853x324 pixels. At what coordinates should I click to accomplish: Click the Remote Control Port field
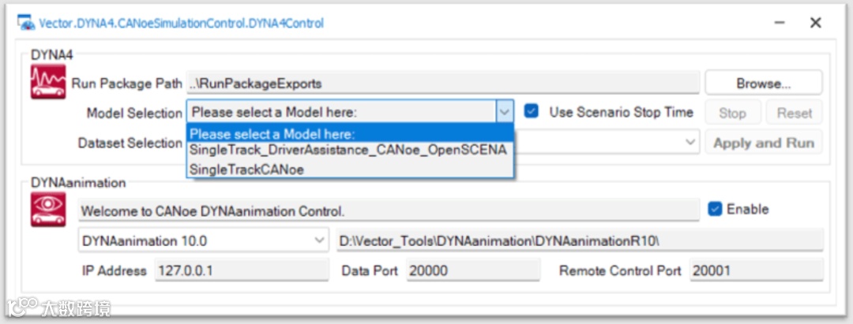pyautogui.click(x=755, y=270)
